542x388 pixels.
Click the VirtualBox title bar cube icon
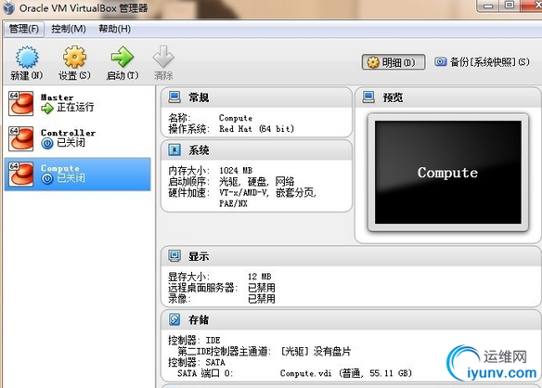click(8, 8)
